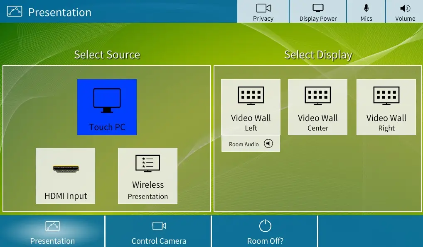Toggle Room Audio speaker on Video Wall Left
The height and width of the screenshot is (247, 423).
pos(269,144)
